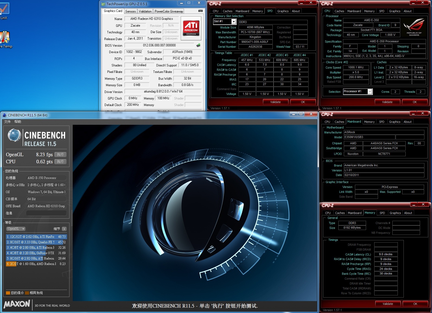Click the 信息 input field in Cinebench
Viewport: 432px width, 313px height.
point(46,213)
